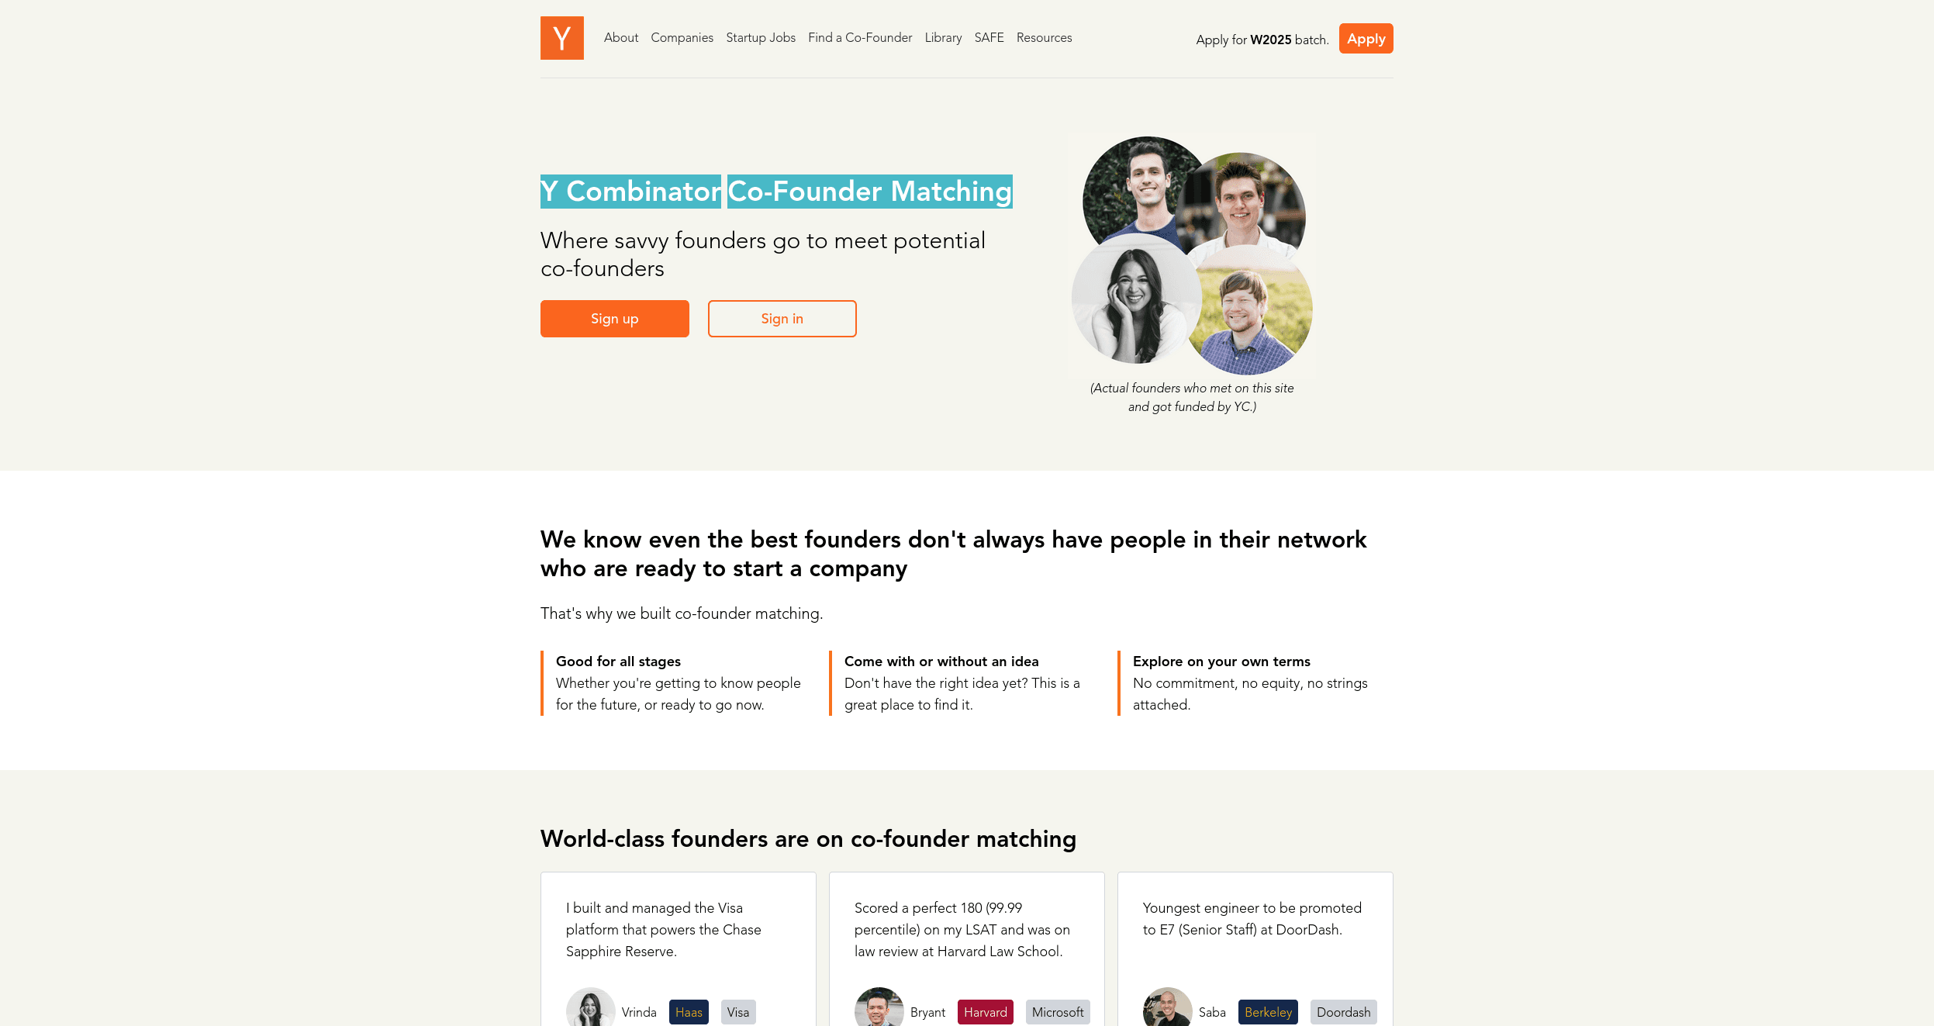This screenshot has width=1934, height=1026.
Task: Click the orange Apply button
Action: [x=1366, y=38]
